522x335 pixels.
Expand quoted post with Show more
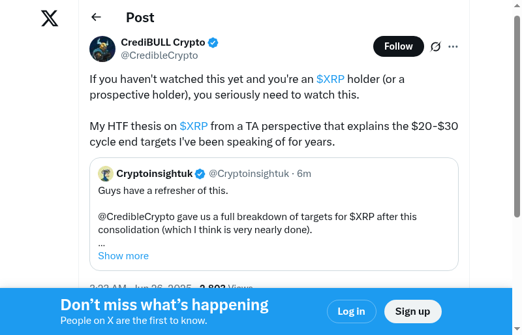tap(123, 256)
